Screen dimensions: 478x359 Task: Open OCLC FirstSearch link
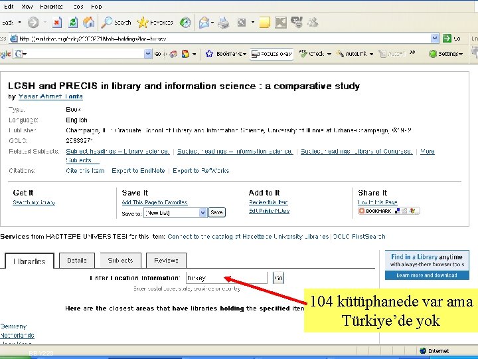pyautogui.click(x=359, y=237)
